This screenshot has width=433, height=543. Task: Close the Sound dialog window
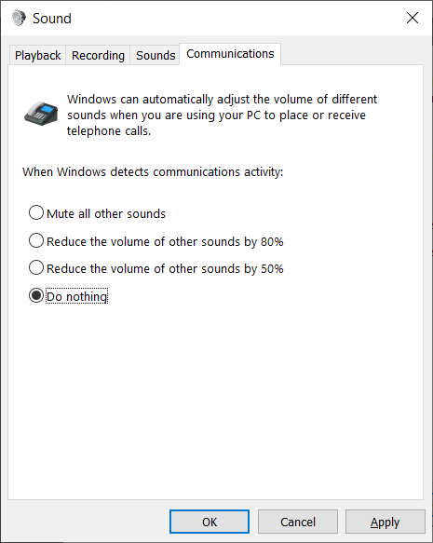(413, 18)
